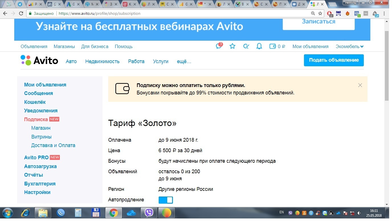The height and width of the screenshot is (223, 392).
Task: Go back with browser back arrow
Action: [x=5, y=13]
